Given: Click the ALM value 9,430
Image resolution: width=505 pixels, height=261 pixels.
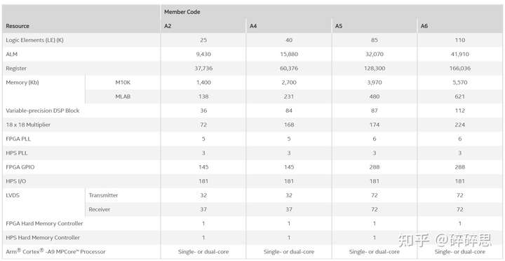Looking at the screenshot, I should 203,55.
